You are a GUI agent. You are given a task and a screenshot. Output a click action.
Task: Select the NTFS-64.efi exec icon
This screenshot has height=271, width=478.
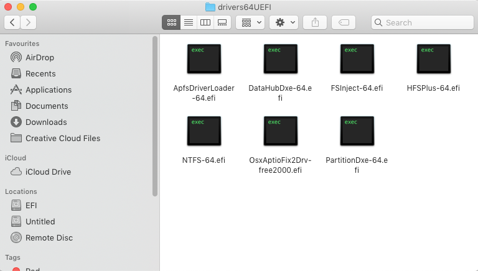coord(204,131)
